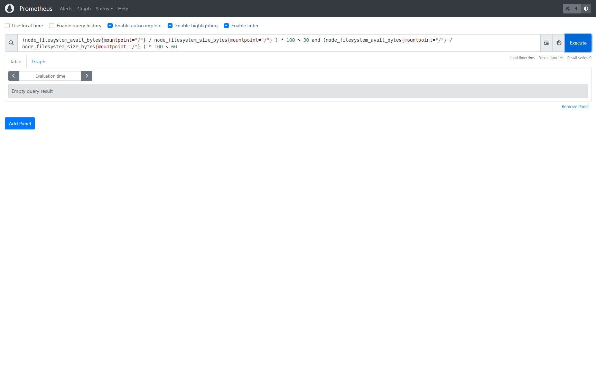Click the search magnifier icon beside query
This screenshot has width=596, height=379.
coord(11,43)
